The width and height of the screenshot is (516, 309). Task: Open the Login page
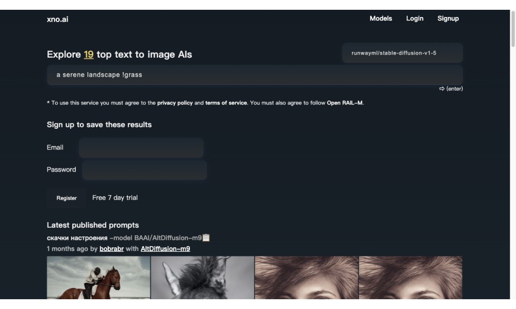coord(415,19)
